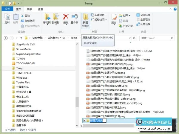Click 这台电脑 in address breadcrumb
This screenshot has width=179, height=134.
tap(38, 38)
